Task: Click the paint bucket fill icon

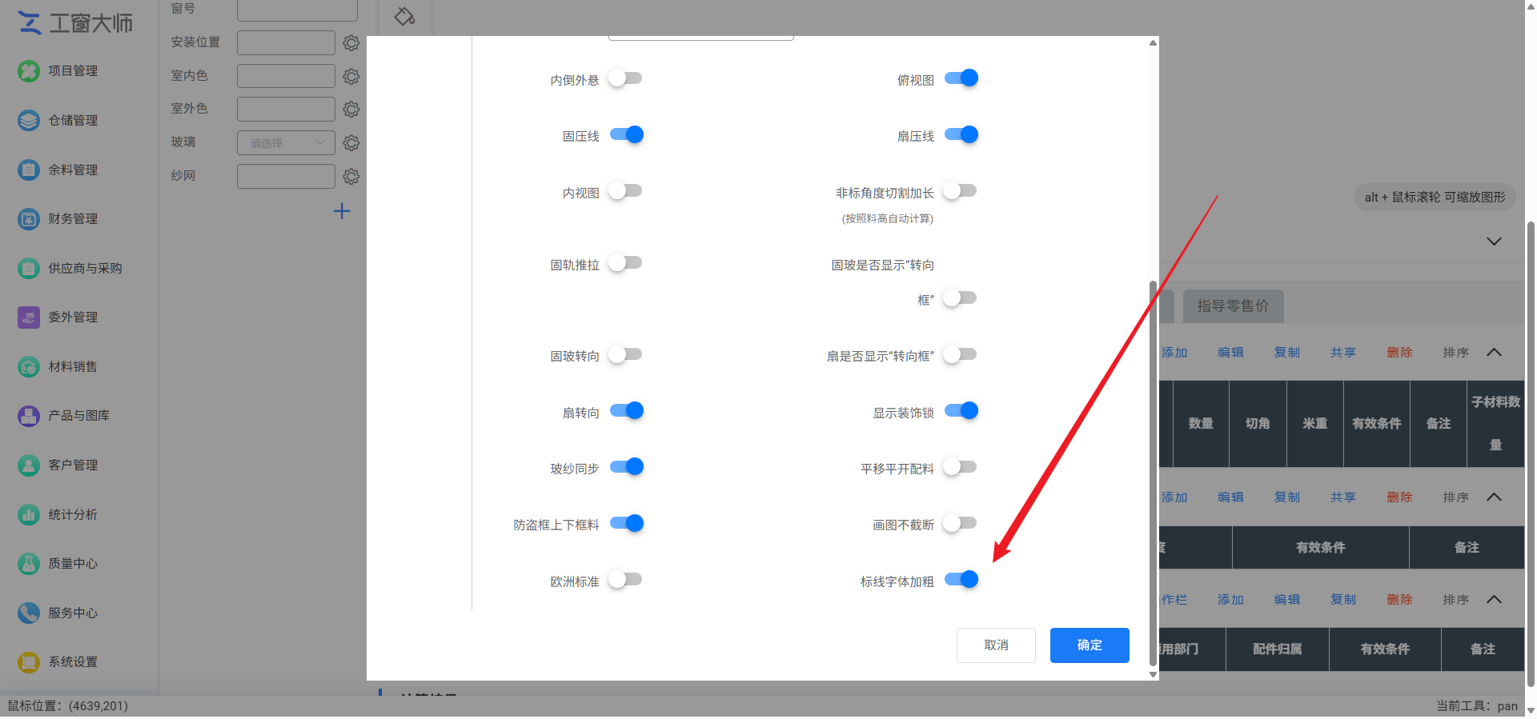Action: pyautogui.click(x=404, y=16)
